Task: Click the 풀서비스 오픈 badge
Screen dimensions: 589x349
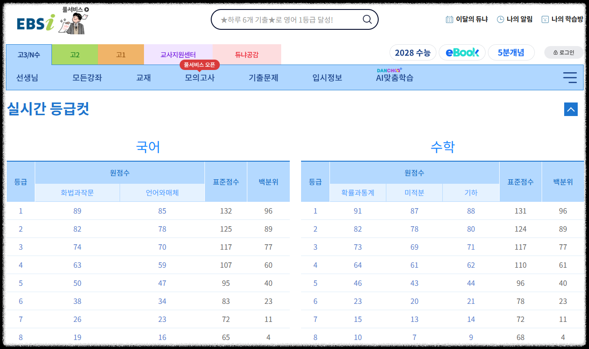Action: point(199,65)
